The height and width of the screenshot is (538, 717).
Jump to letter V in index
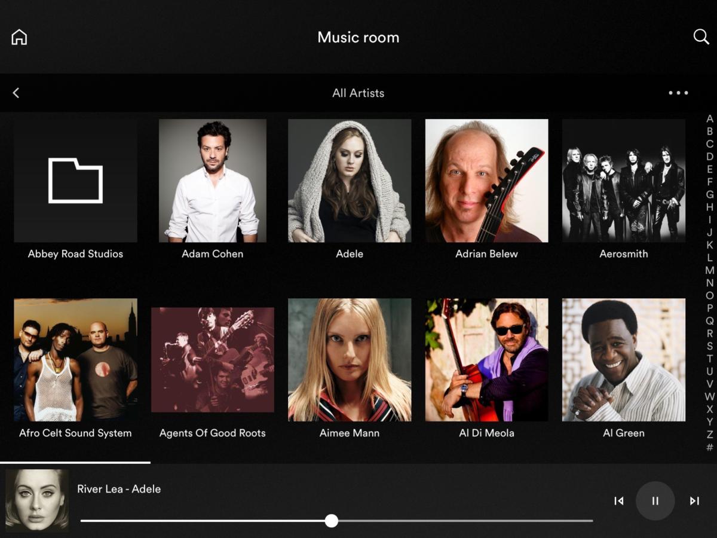(x=710, y=384)
